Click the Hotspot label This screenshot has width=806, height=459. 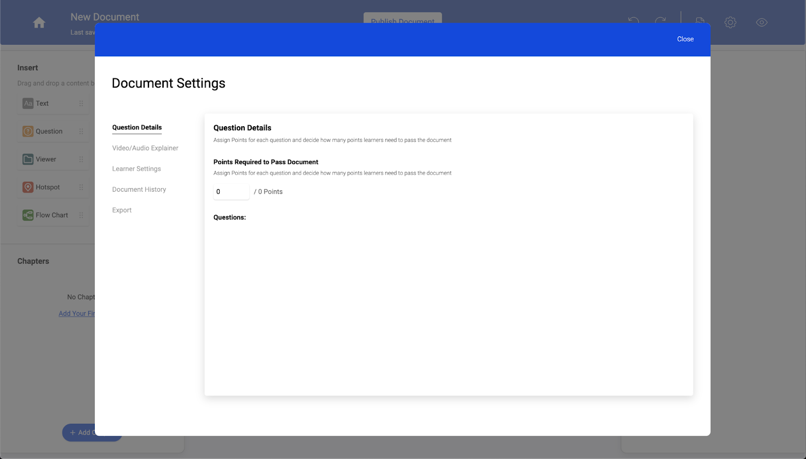pyautogui.click(x=48, y=187)
